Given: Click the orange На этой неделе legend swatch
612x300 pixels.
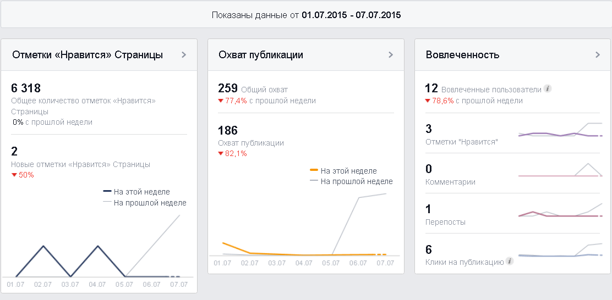Looking at the screenshot, I should (x=314, y=170).
